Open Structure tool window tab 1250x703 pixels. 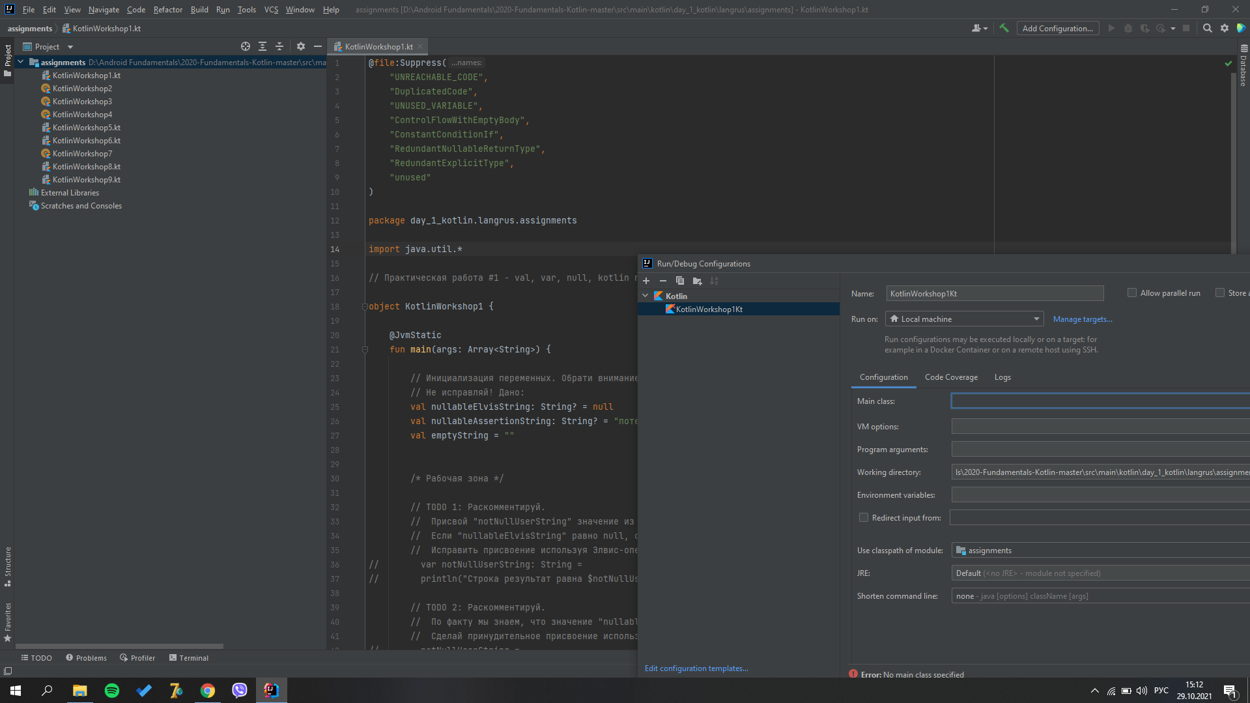tap(8, 566)
